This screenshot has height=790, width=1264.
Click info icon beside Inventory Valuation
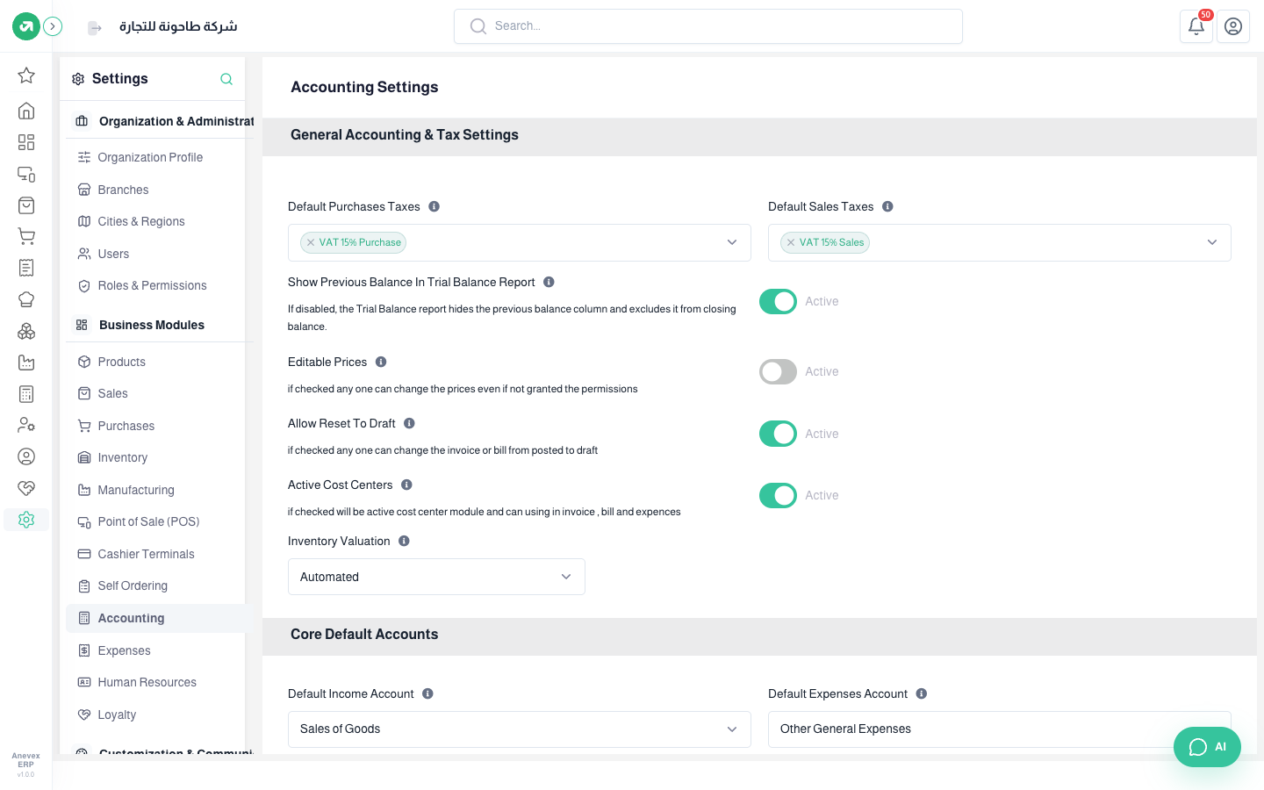pyautogui.click(x=404, y=541)
